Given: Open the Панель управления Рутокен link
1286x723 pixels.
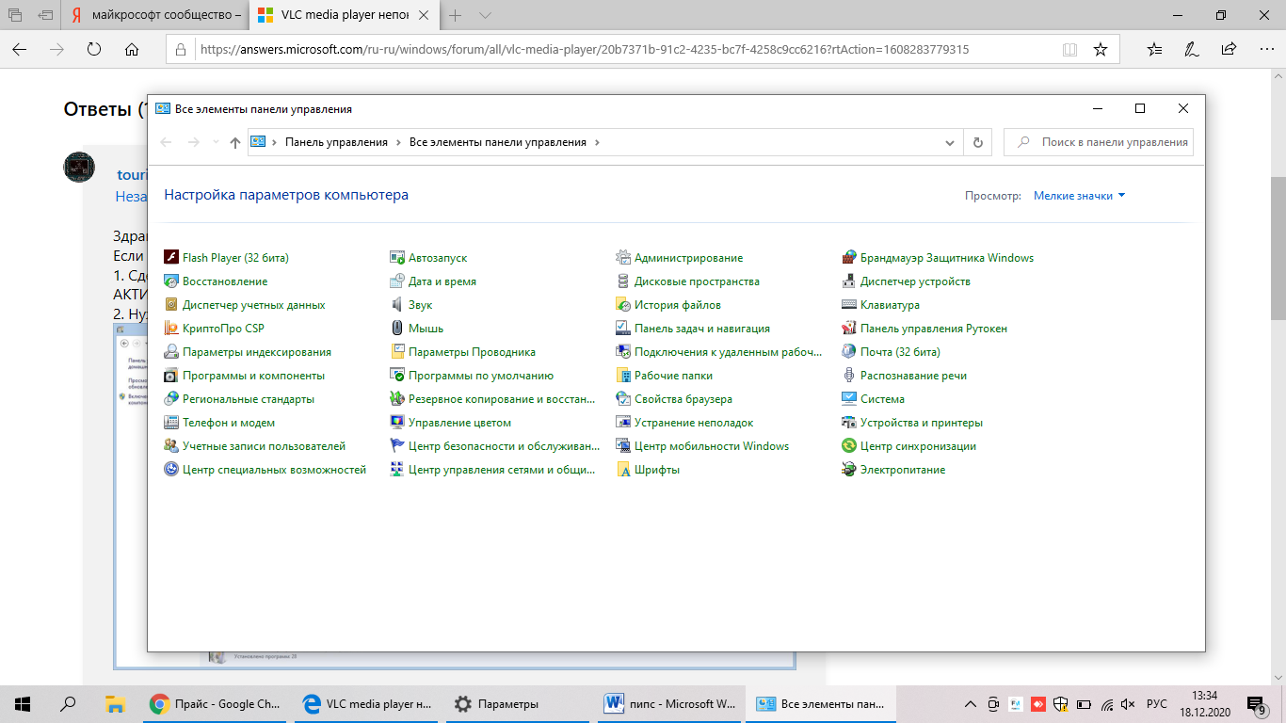Looking at the screenshot, I should point(934,328).
